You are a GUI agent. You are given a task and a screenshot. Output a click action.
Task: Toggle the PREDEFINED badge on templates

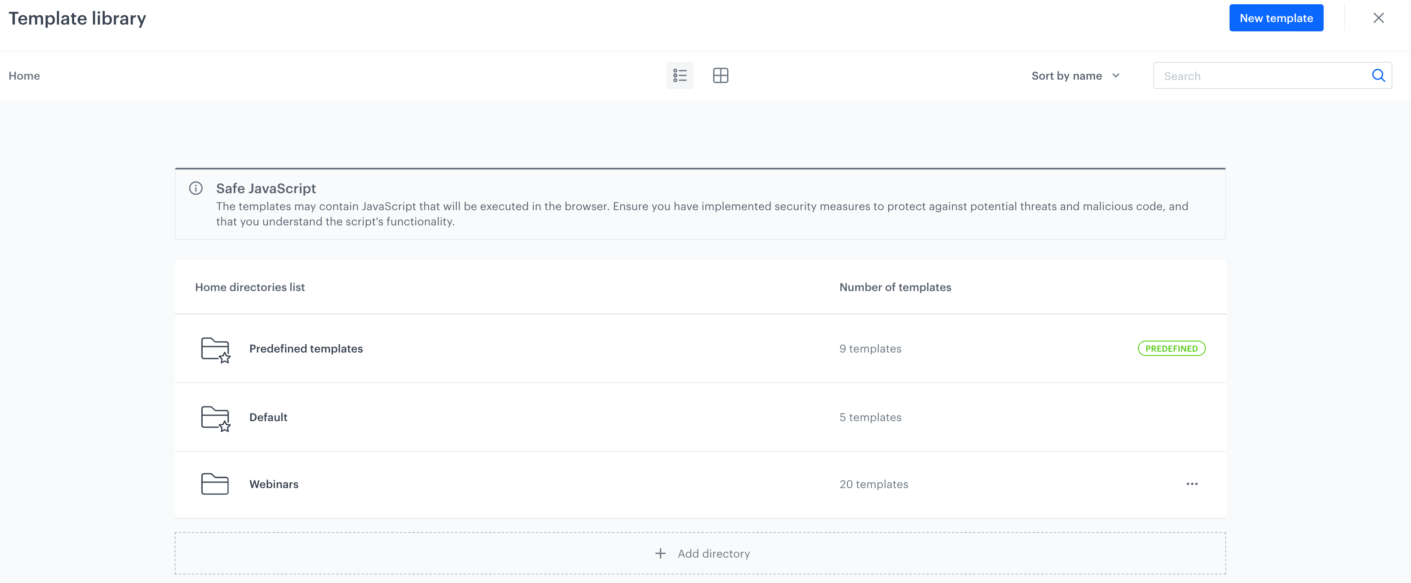1171,348
